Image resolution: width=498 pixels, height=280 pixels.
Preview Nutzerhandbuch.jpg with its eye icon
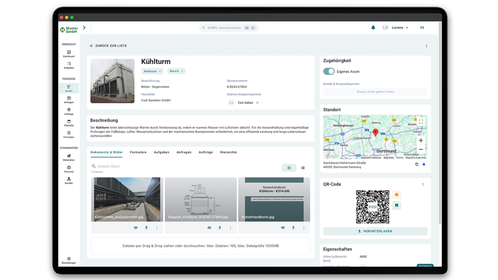283,227
